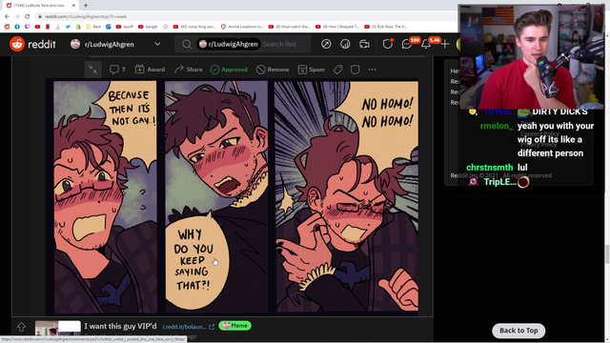Click the Reddit logo home link
This screenshot has width=610, height=343.
tap(32, 44)
